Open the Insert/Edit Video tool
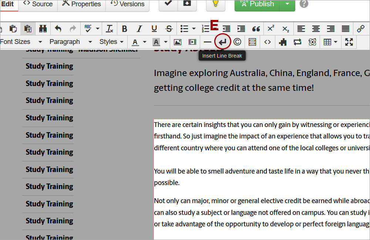Image resolution: width=370 pixels, height=240 pixels. coord(193,42)
